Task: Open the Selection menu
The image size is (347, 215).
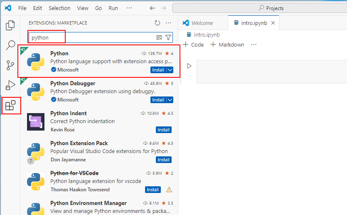Action: pos(59,8)
